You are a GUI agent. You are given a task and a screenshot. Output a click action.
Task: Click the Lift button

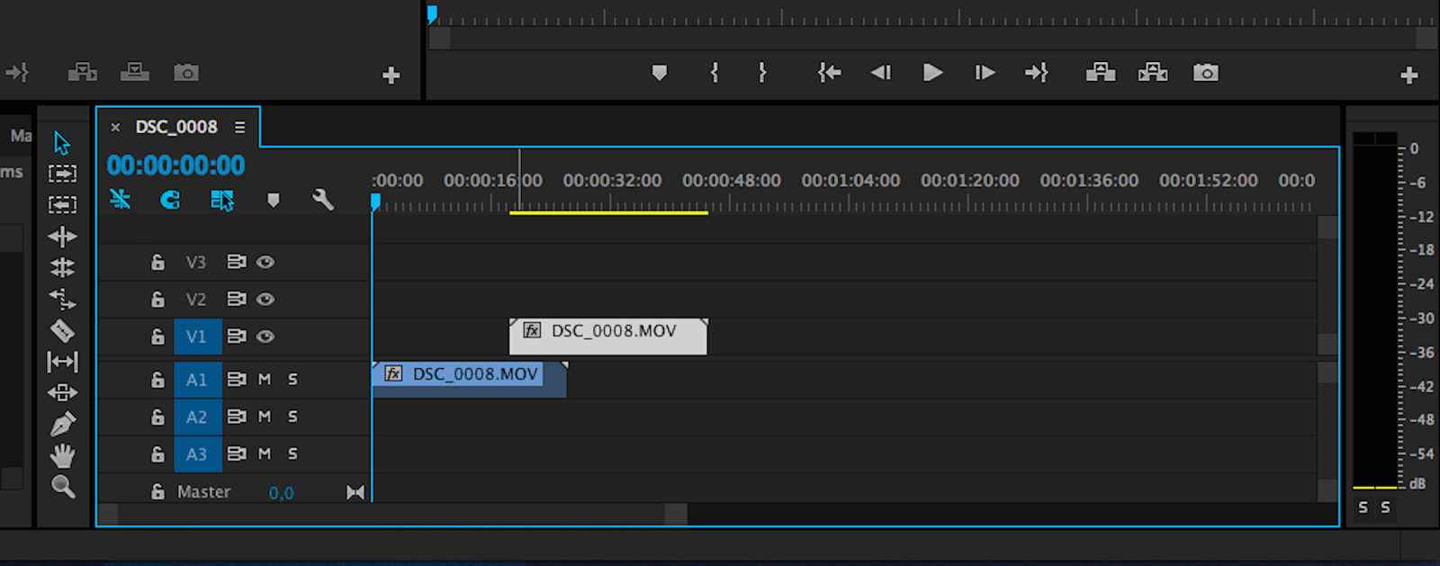click(1101, 73)
